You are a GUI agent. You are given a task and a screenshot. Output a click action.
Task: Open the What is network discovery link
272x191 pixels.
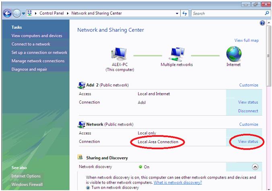177,182
